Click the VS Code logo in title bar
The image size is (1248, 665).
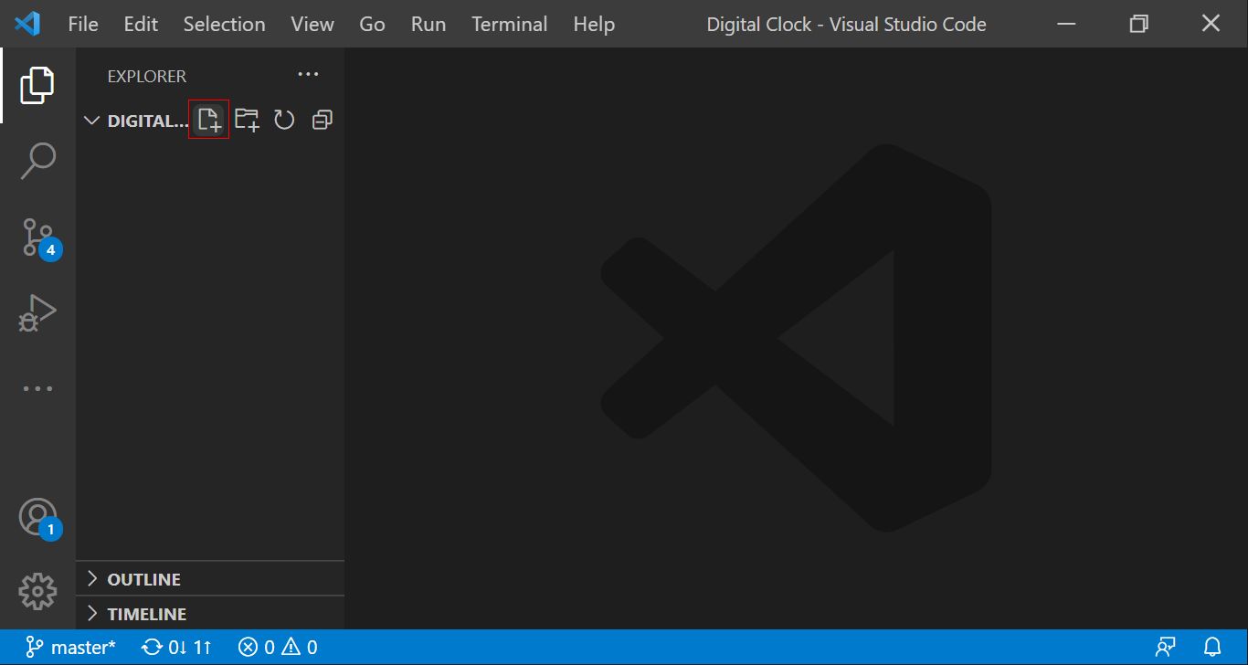tap(28, 24)
